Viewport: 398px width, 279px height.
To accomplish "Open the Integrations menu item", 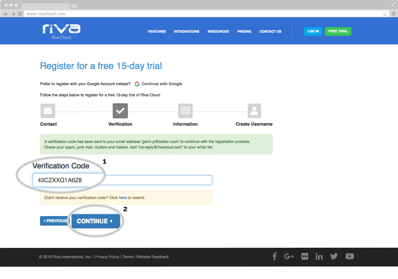I will click(x=186, y=31).
